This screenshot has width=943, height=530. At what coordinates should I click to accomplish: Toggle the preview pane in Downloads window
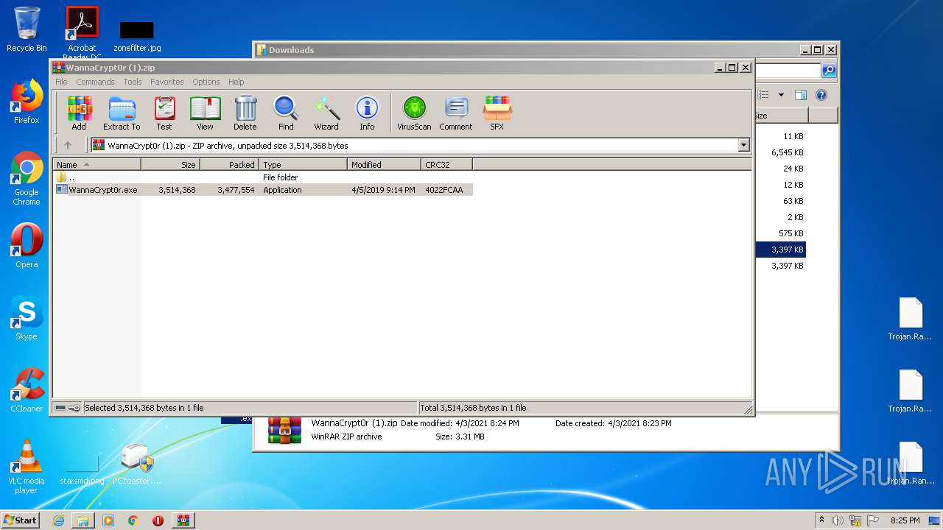(x=801, y=95)
